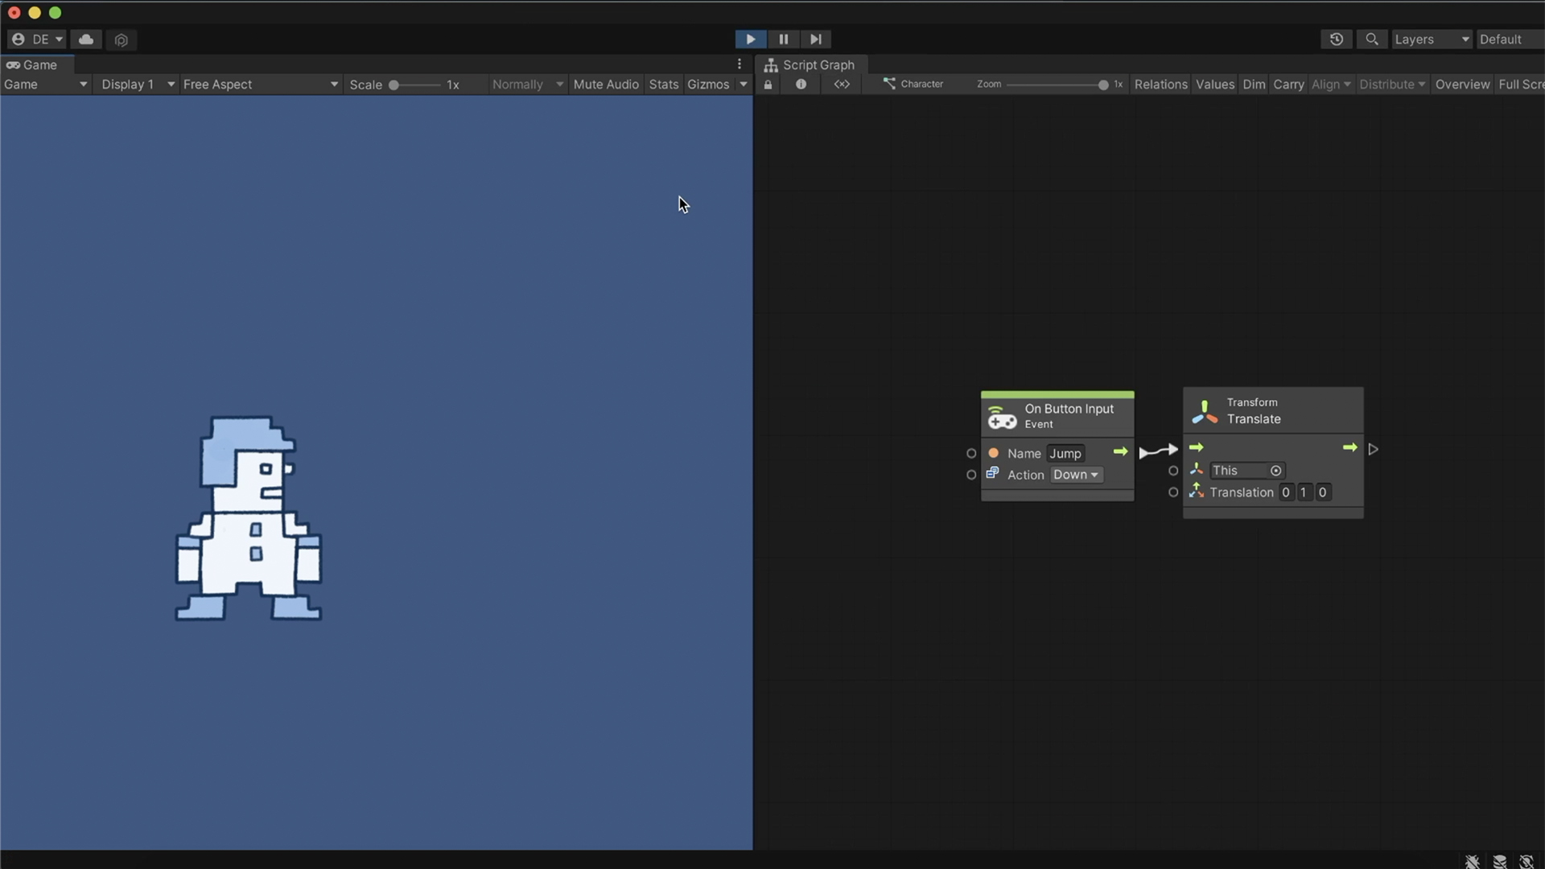Toggle Carry in the Script Graph toolbar

click(1288, 84)
